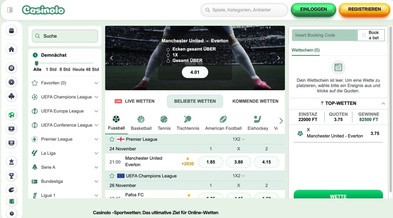Move the Demnächst time slider handle
Image resolution: width=393 pixels, height=218 pixels.
pyautogui.click(x=36, y=63)
